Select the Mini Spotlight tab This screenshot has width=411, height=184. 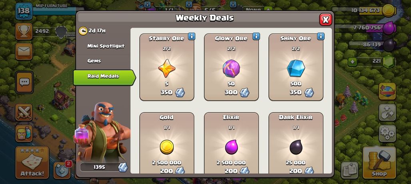tap(106, 46)
